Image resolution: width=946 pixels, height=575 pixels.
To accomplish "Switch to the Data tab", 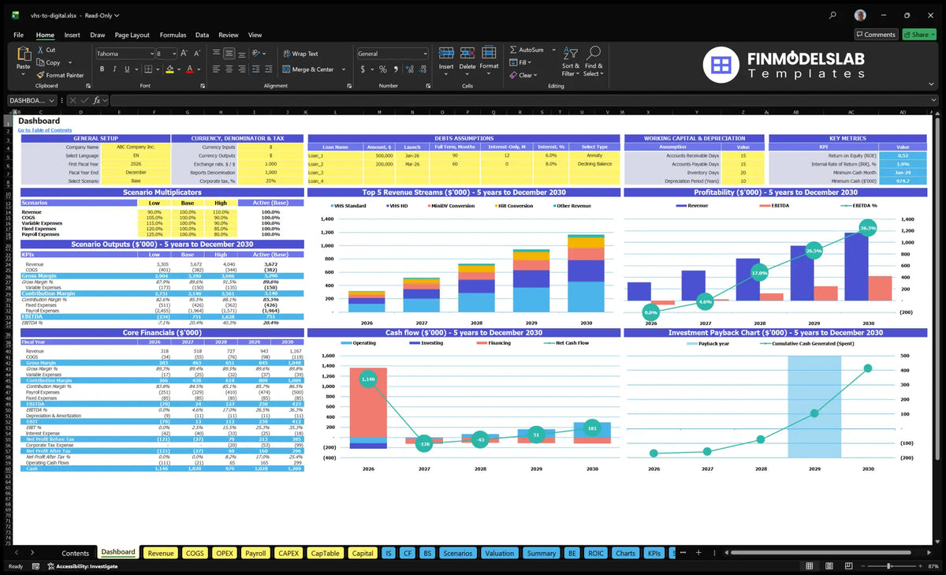I will pos(202,35).
